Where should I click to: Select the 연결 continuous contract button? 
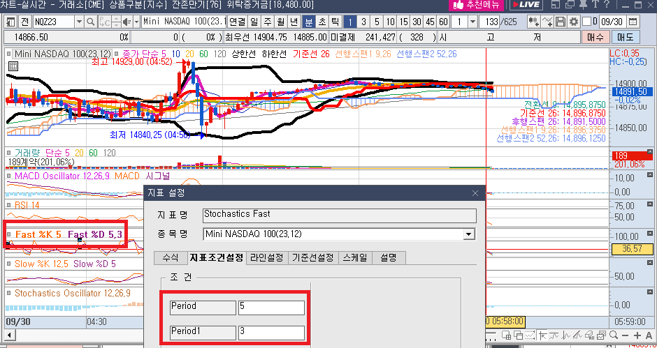click(238, 22)
